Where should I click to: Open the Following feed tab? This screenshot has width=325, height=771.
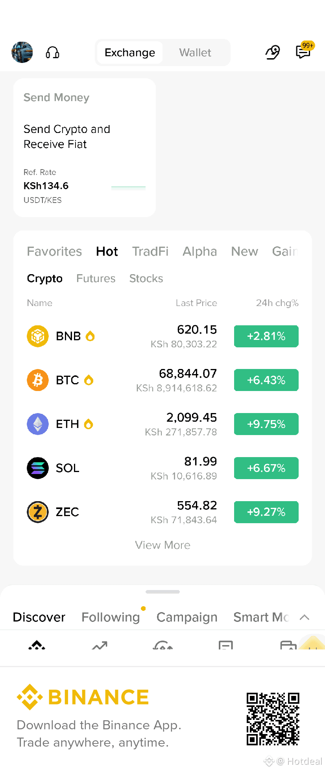(111, 617)
